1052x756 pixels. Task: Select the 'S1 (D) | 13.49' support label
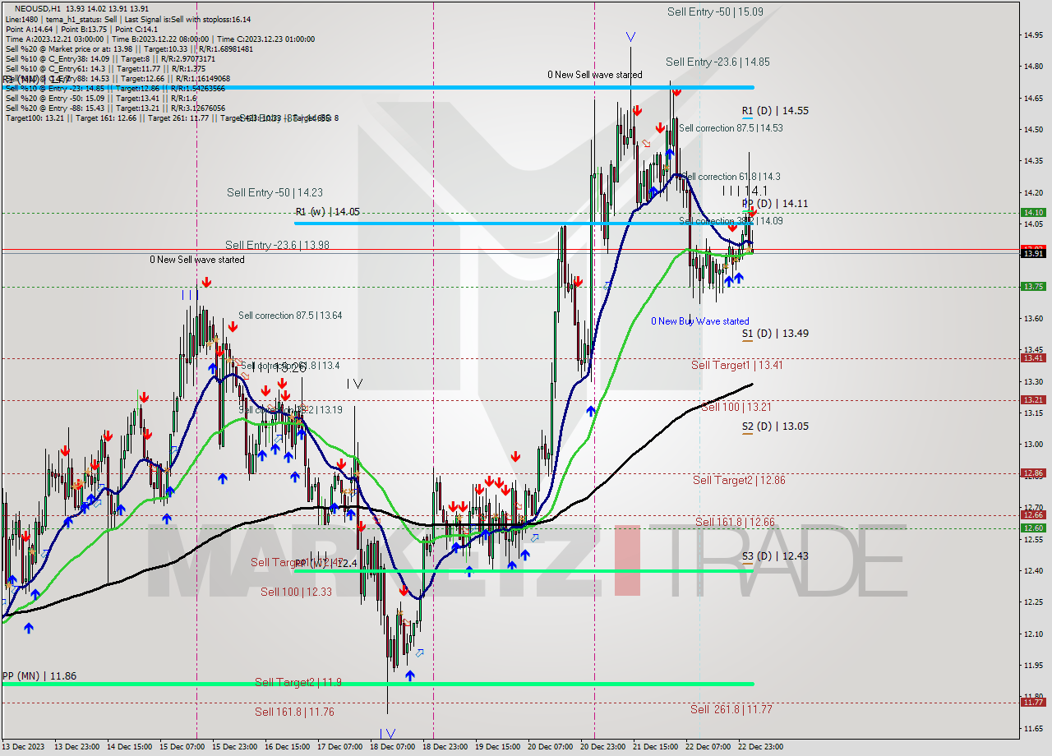coord(775,334)
